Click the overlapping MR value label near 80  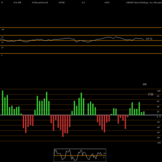[151, 94]
